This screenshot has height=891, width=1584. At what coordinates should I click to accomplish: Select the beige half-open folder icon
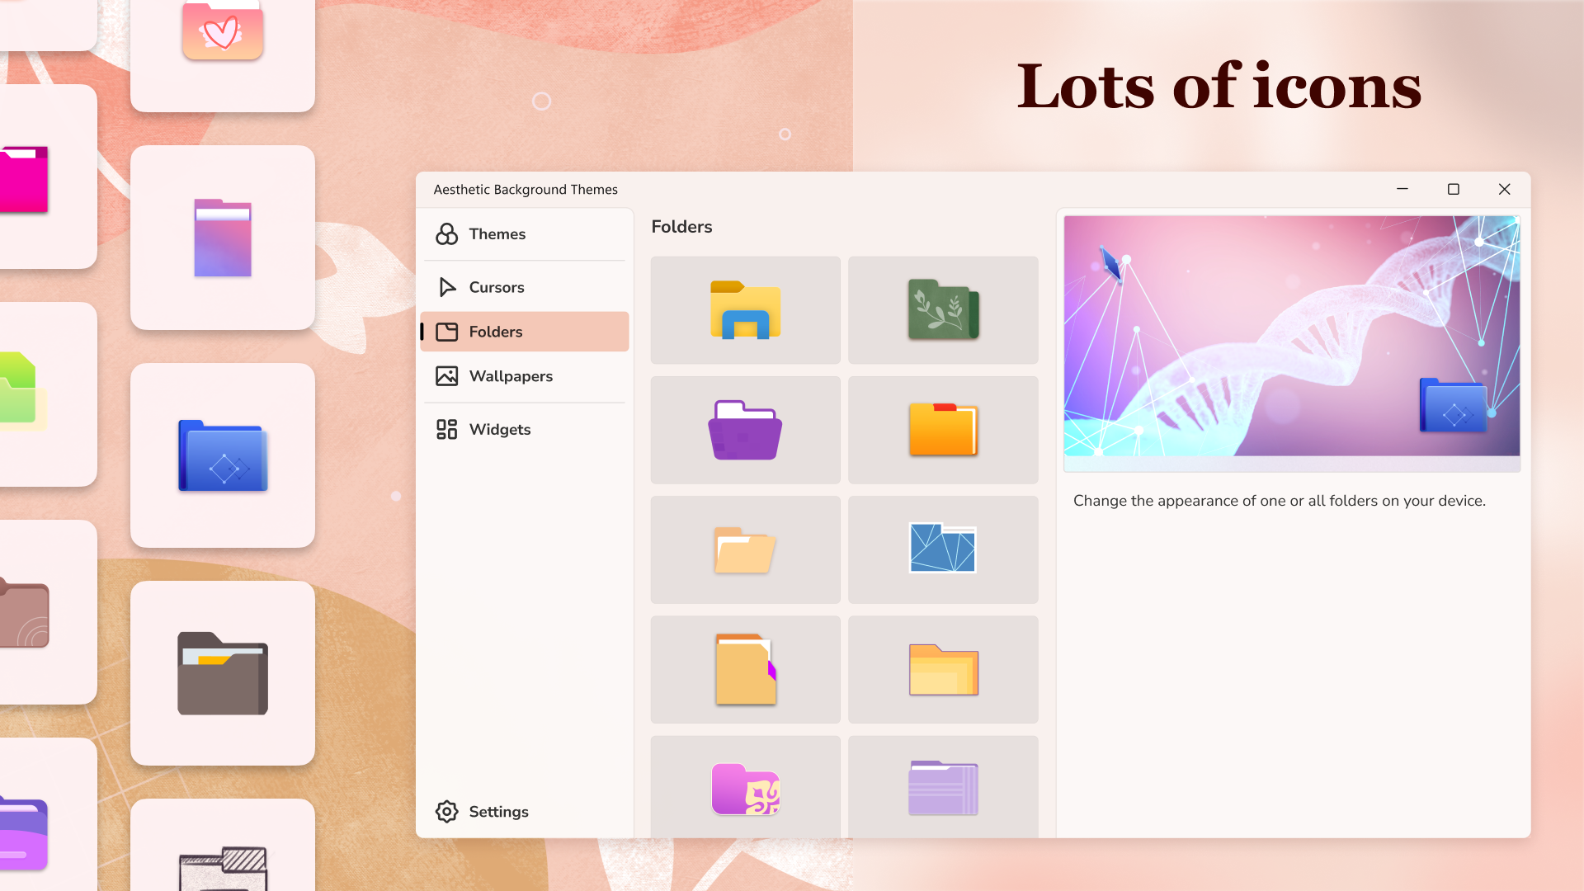click(x=745, y=549)
